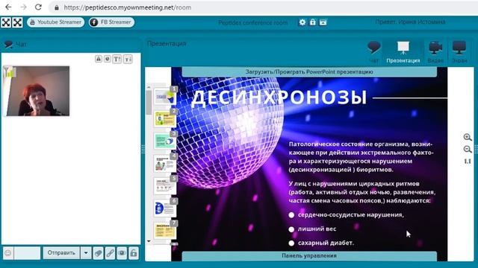Screen dimensions: 478x268
Task: Select slide thumbnail 2
Action: [x=165, y=118]
